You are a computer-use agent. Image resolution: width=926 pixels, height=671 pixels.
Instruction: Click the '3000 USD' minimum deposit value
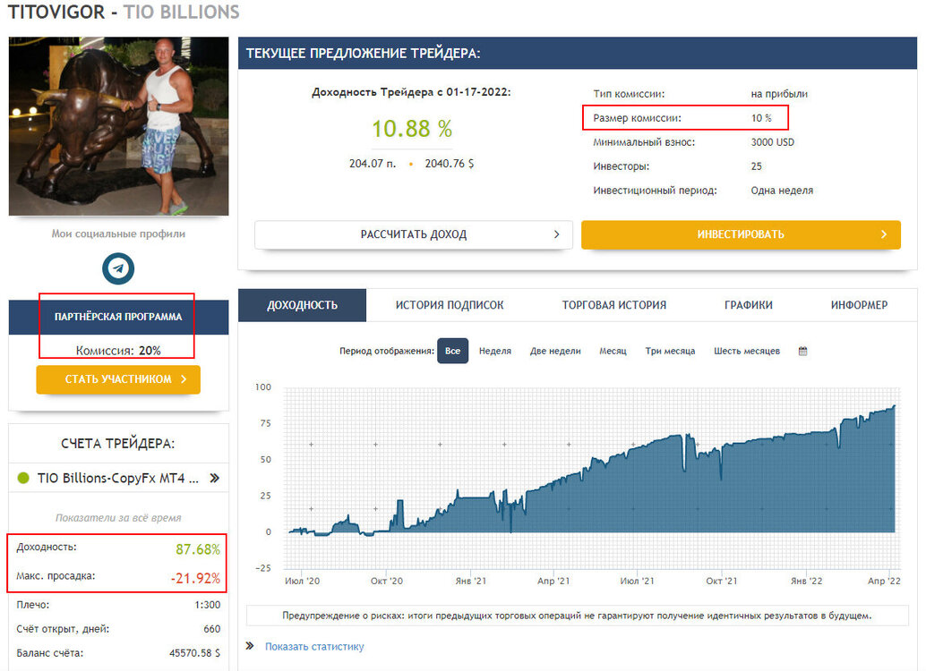[x=773, y=142]
